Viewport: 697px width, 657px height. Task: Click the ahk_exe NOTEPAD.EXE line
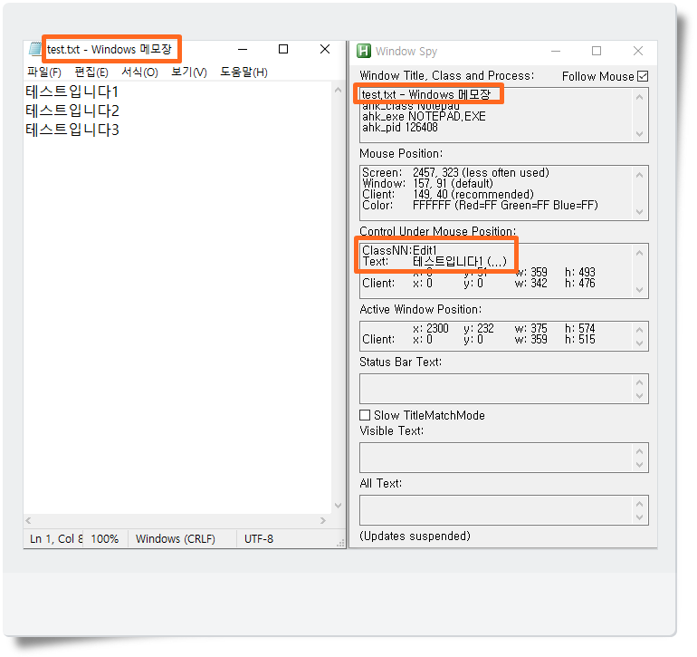coord(424,117)
